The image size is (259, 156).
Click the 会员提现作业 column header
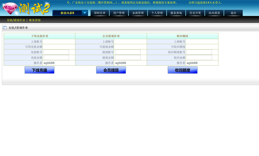pyautogui.click(x=111, y=36)
